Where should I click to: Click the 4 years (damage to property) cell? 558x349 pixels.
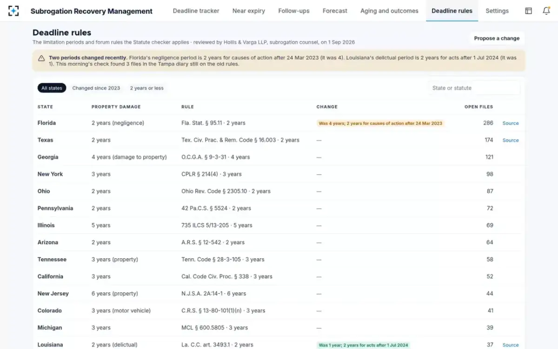tap(129, 157)
